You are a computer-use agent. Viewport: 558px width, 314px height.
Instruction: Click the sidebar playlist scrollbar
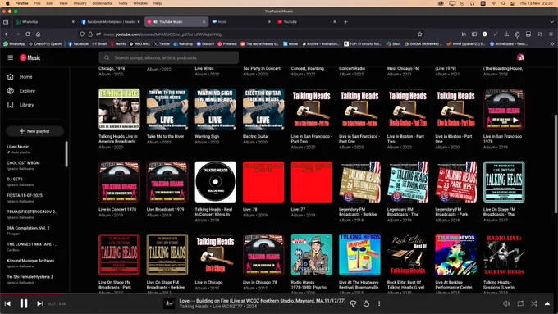(x=66, y=153)
